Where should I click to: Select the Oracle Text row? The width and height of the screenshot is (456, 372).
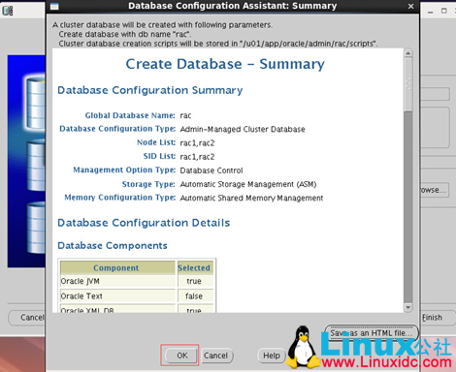(137, 295)
